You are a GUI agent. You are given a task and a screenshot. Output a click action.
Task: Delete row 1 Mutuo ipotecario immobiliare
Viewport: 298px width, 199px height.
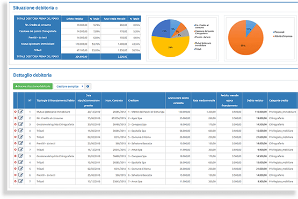coord(16,112)
